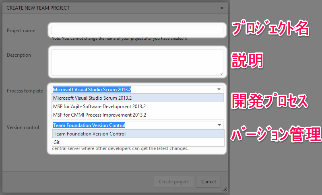Click the Process template combo box text
322x195 pixels.
pos(92,89)
